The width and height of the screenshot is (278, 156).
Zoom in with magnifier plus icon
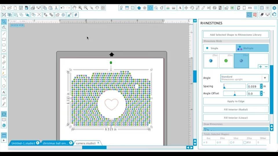pyautogui.click(x=80, y=8)
